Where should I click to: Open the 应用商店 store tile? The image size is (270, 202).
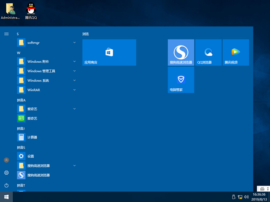pyautogui.click(x=109, y=52)
